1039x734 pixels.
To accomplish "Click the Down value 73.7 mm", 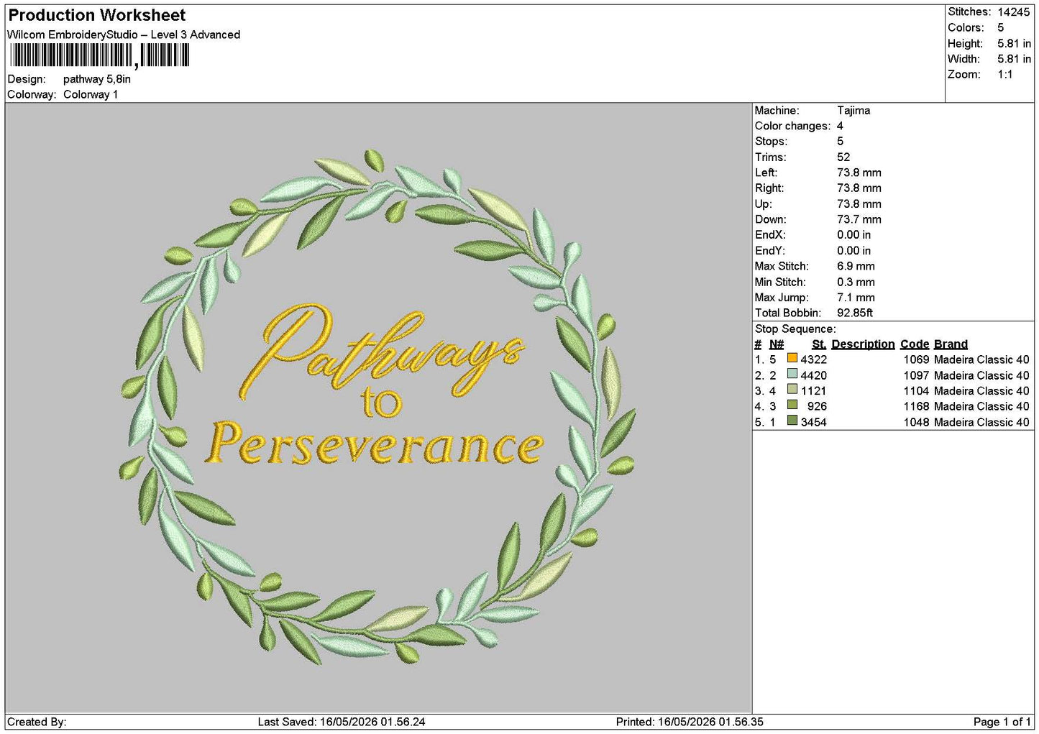I will [x=859, y=219].
